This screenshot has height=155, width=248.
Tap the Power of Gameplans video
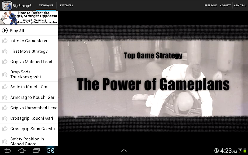click(153, 78)
